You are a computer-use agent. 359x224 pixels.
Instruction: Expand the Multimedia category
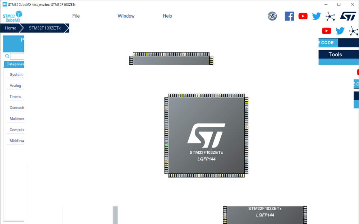pyautogui.click(x=17, y=118)
